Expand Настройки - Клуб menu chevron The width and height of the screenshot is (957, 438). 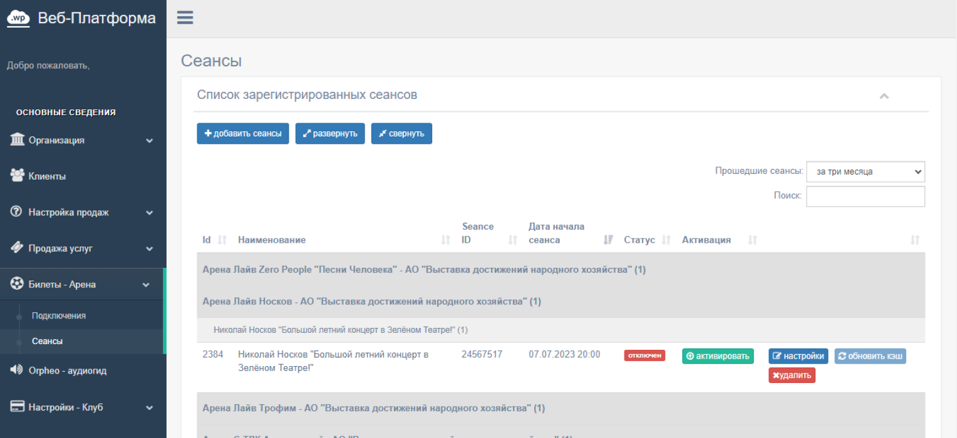150,407
